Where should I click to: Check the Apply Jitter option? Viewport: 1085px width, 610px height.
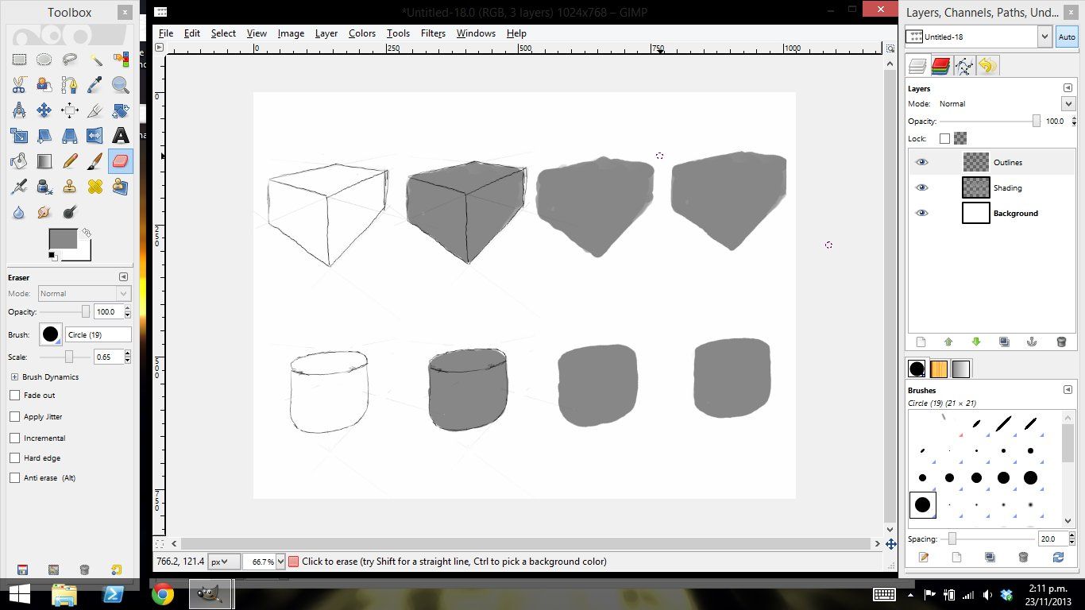coord(14,416)
